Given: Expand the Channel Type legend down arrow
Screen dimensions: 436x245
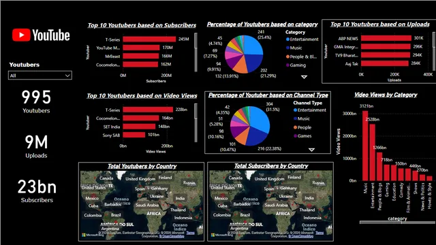Looking at the screenshot, I should pos(312,150).
